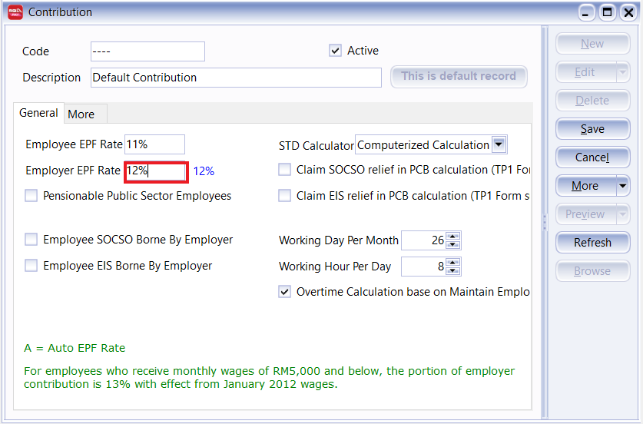643x424 pixels.
Task: Check Claim SOCSO relief in PCB calculation
Action: click(x=284, y=169)
